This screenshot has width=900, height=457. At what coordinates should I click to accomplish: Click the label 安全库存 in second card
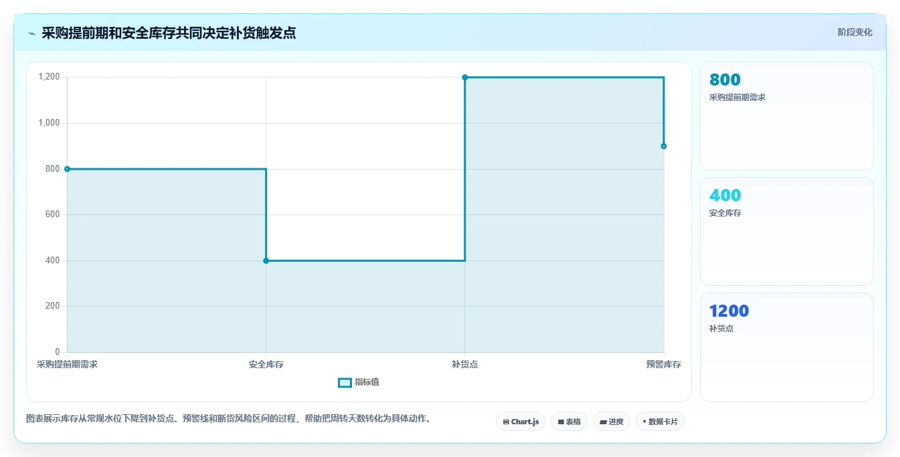pos(725,213)
